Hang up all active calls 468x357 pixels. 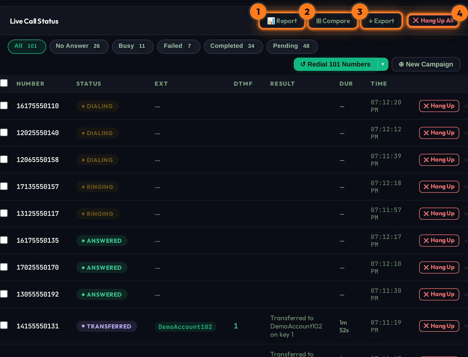[433, 20]
